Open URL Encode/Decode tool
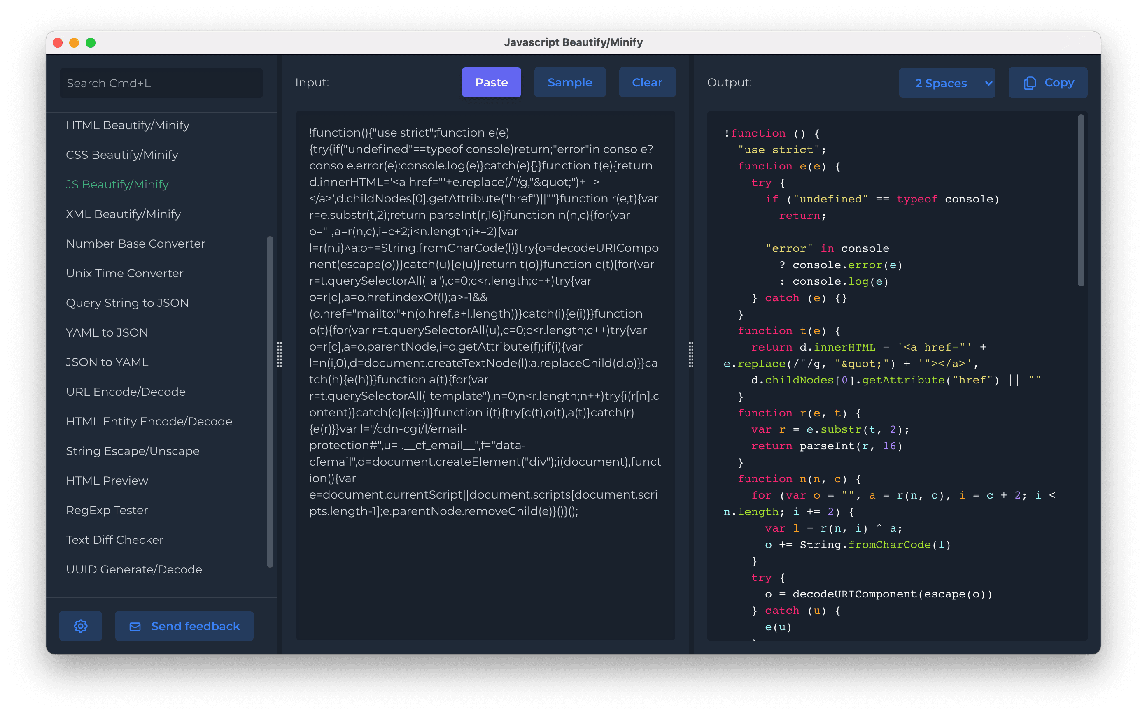This screenshot has width=1147, height=715. (126, 392)
